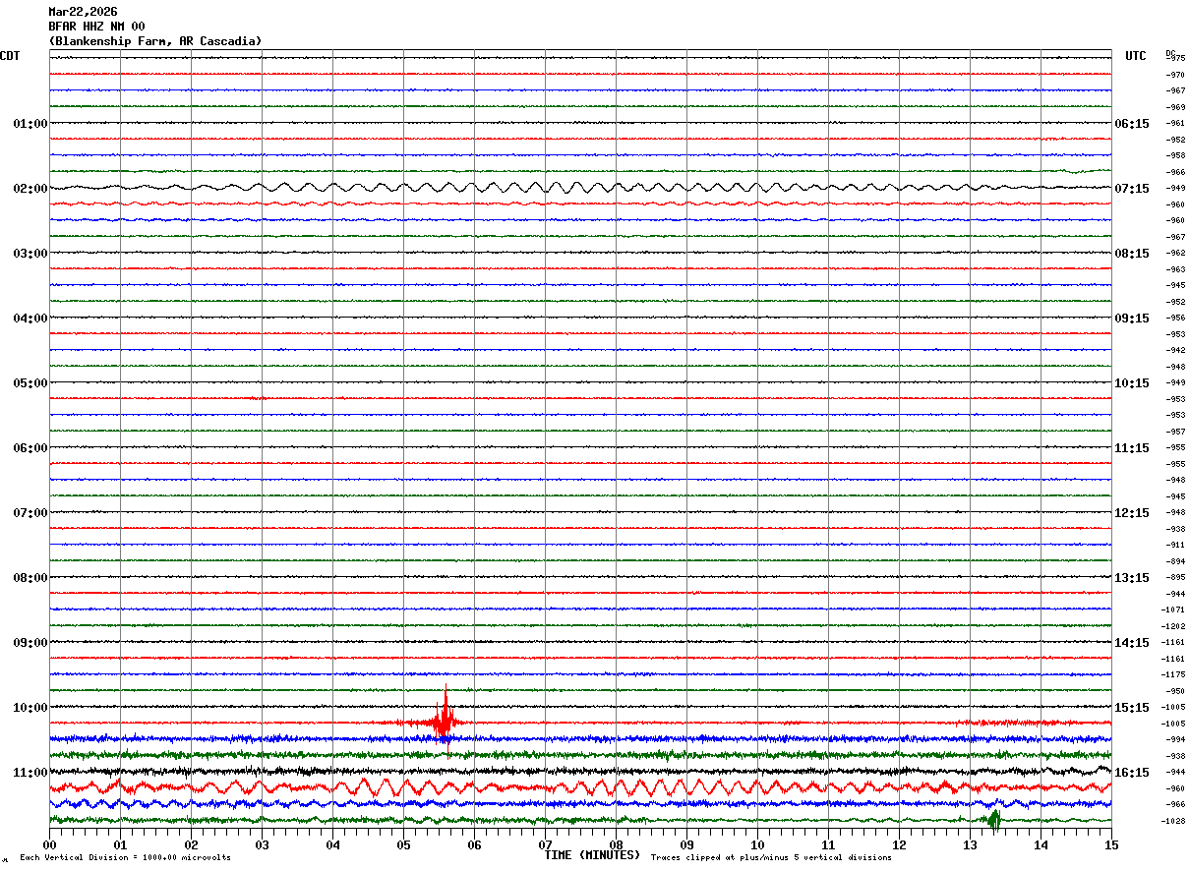The height and width of the screenshot is (871, 1190).
Task: Click the 01:00 CDT time label
Action: pyautogui.click(x=30, y=124)
